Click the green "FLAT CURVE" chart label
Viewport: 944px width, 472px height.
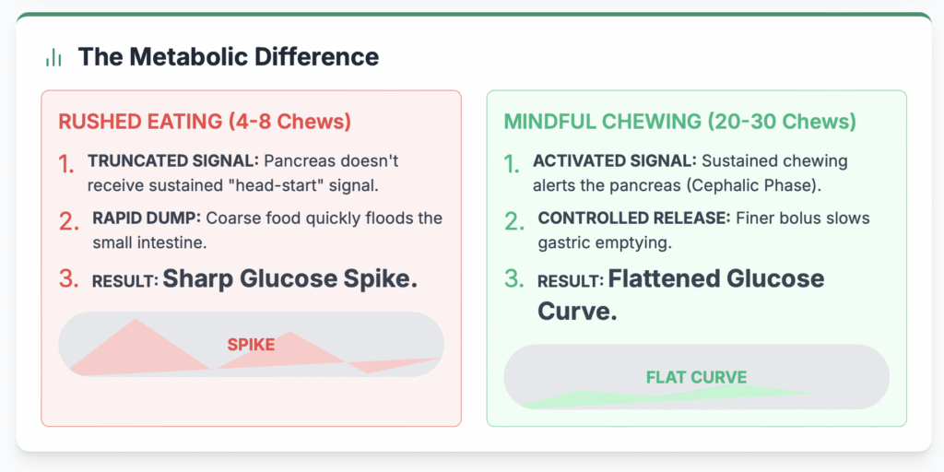(x=696, y=377)
